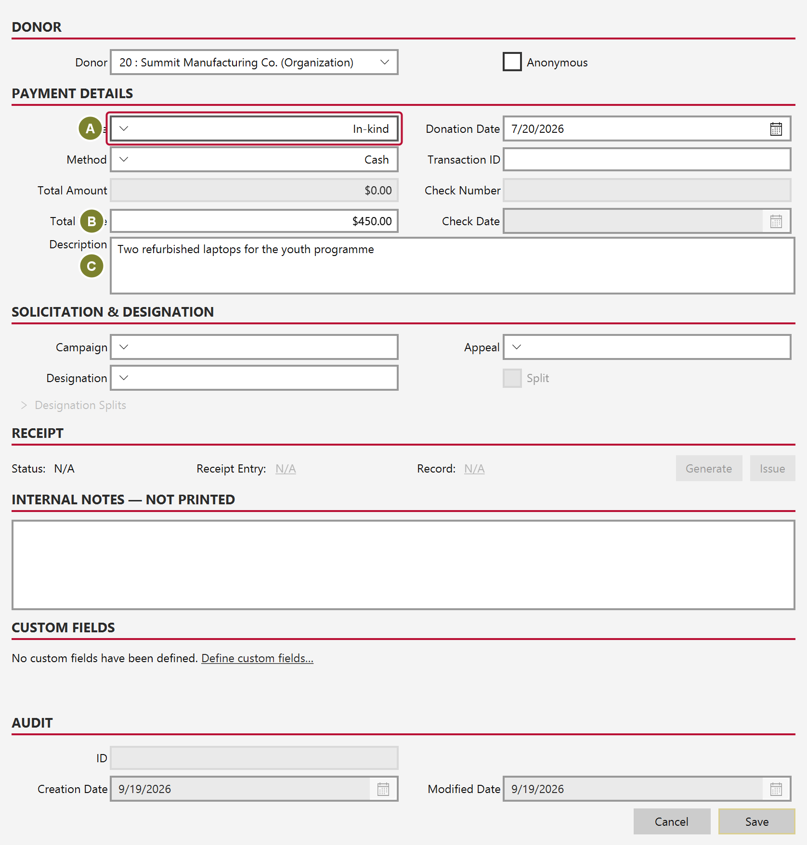Viewport: 807px width, 845px height.
Task: Open the Designation dropdown
Action: 254,378
